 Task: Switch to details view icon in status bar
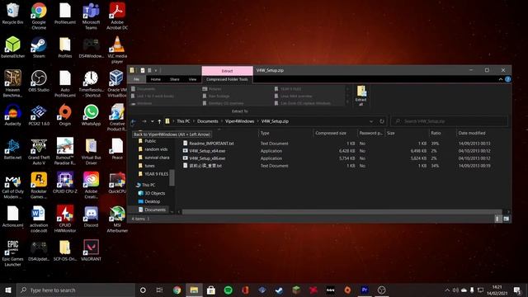497,219
